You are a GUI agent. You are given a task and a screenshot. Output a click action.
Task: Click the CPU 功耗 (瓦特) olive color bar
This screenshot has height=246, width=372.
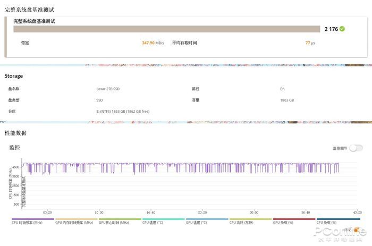(250, 219)
